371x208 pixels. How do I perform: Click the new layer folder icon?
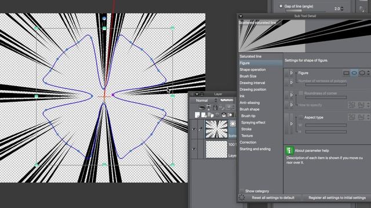pyautogui.click(x=210, y=115)
